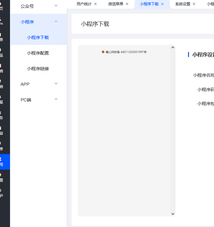Collapse the 小程序 menu group
The height and width of the screenshot is (227, 214).
(56, 22)
